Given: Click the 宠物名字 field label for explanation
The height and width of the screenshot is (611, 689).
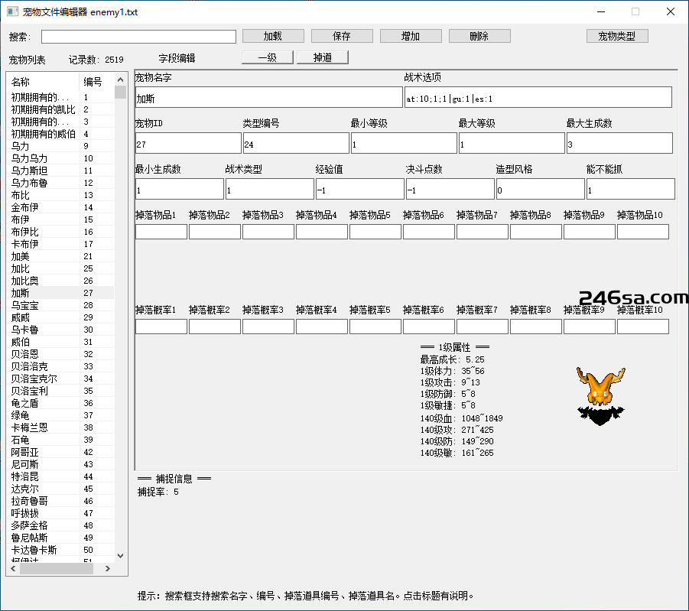Looking at the screenshot, I should [154, 78].
